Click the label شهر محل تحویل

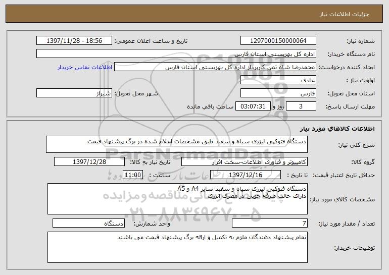pyautogui.click(x=136, y=93)
